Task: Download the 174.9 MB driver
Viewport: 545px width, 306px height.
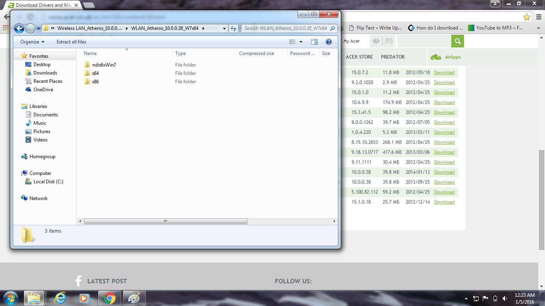Action: click(x=444, y=102)
